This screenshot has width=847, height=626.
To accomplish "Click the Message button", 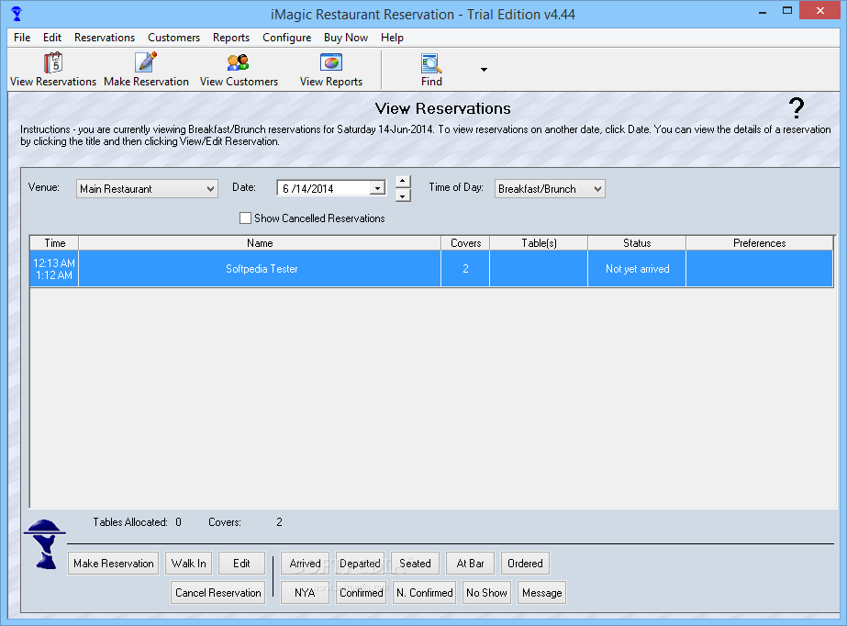I will [x=541, y=593].
